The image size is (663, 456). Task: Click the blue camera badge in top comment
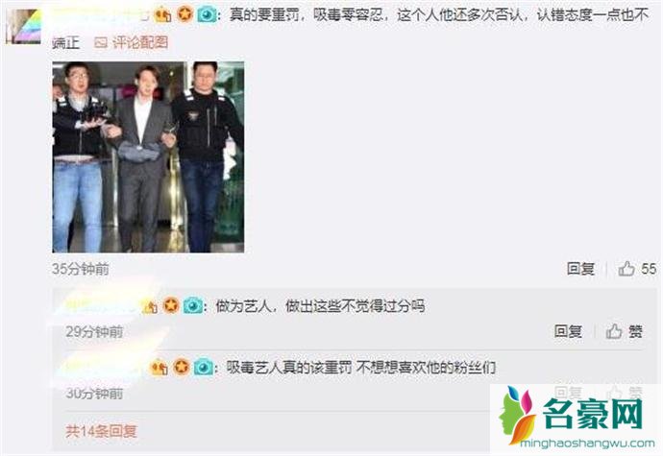point(208,15)
